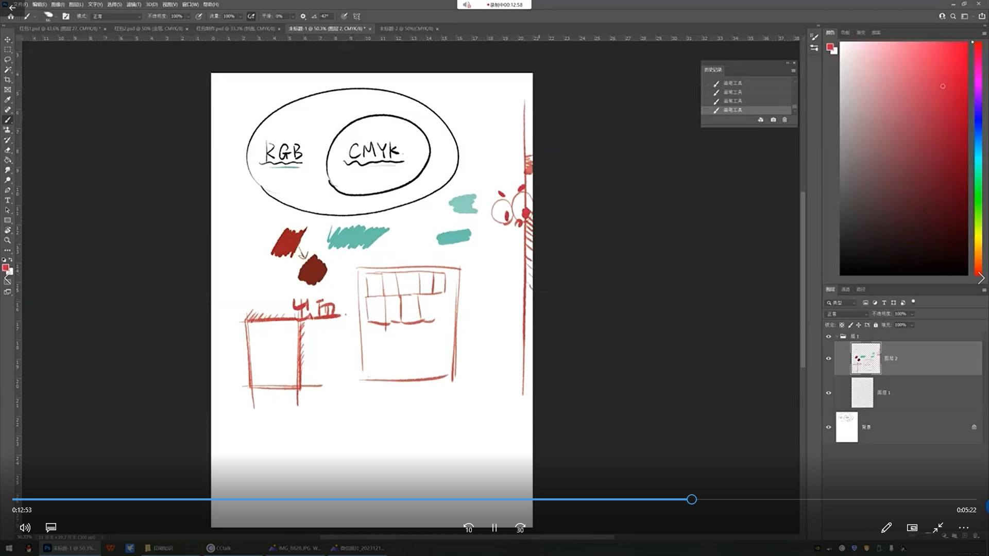Select the Eraser tool
The height and width of the screenshot is (556, 989).
click(7, 150)
